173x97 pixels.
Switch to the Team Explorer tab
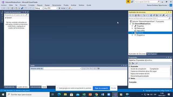coord(152,54)
